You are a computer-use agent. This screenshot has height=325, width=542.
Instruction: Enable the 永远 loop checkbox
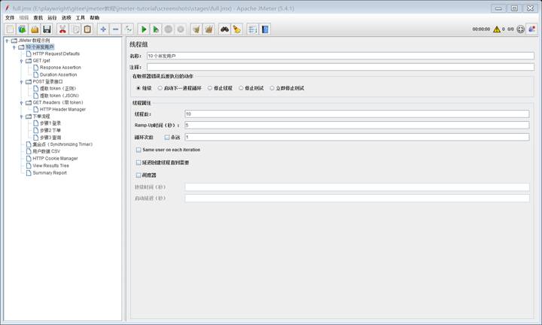(167, 137)
